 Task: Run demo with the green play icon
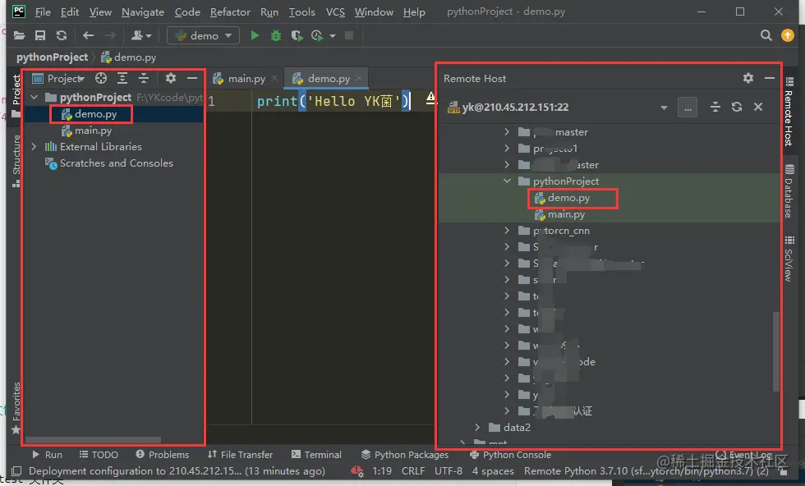(x=255, y=35)
